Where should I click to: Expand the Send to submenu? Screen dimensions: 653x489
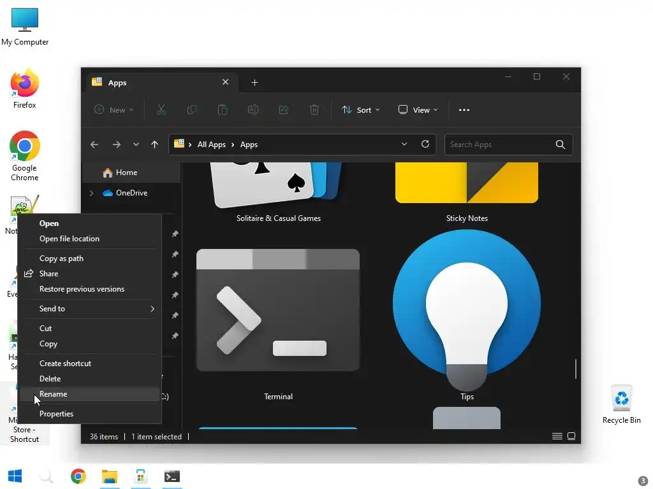(90, 309)
